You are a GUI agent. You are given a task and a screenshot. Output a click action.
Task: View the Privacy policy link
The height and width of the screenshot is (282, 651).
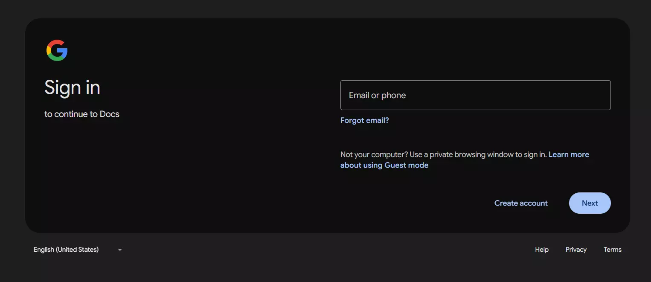tap(576, 250)
